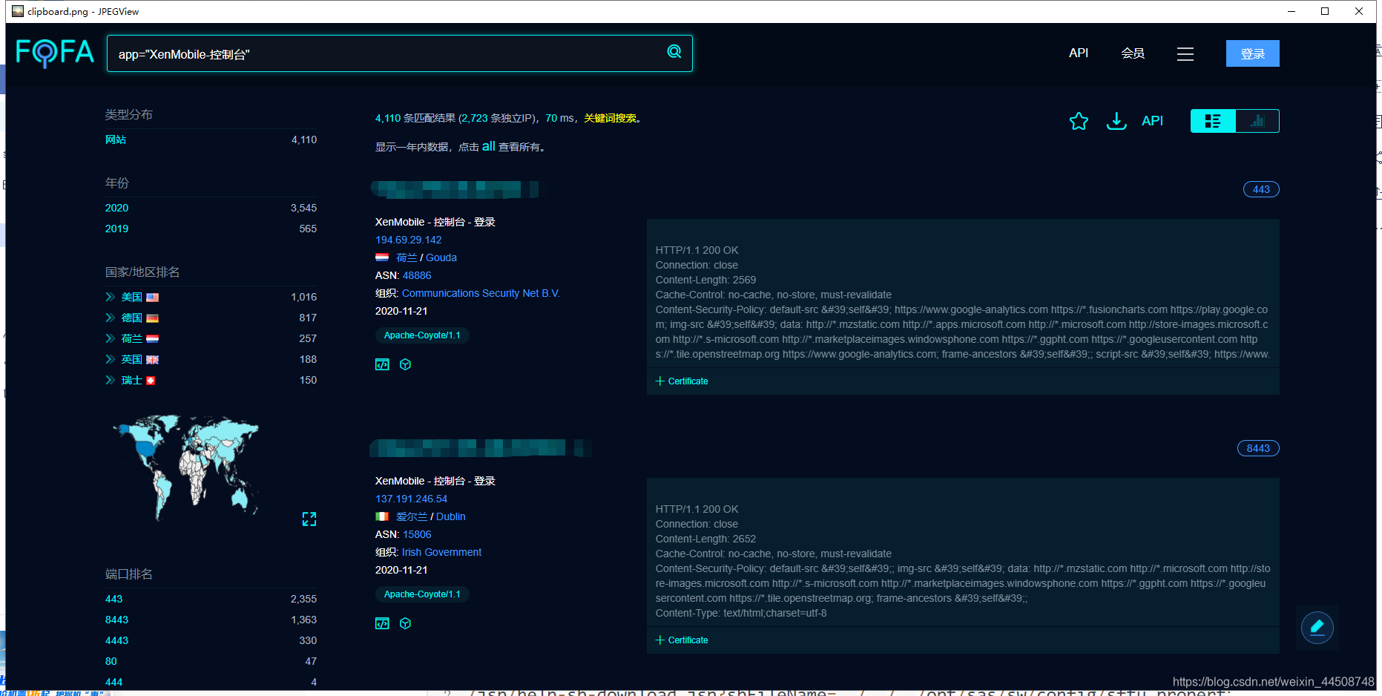The width and height of the screenshot is (1382, 696).
Task: Click the Gouda city link
Action: (x=441, y=257)
